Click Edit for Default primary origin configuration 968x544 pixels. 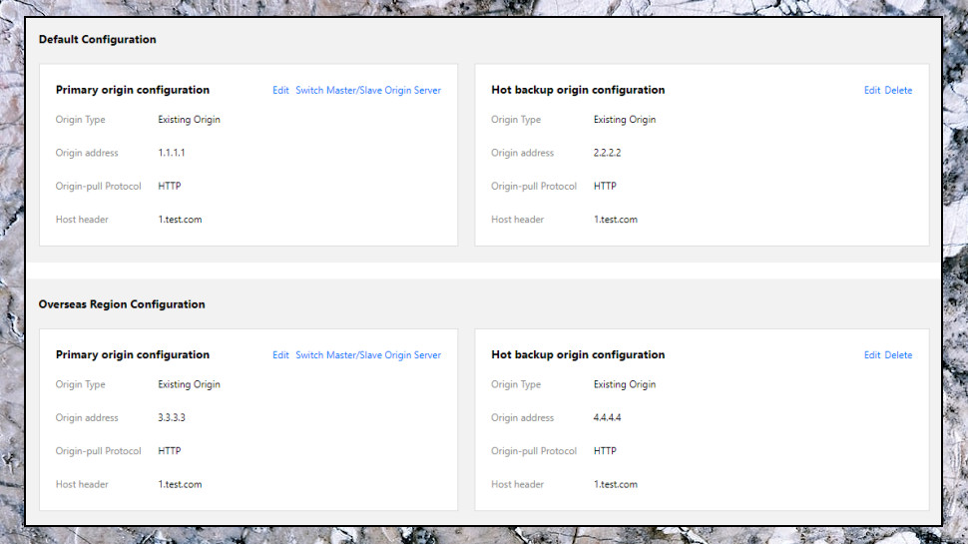coord(280,90)
